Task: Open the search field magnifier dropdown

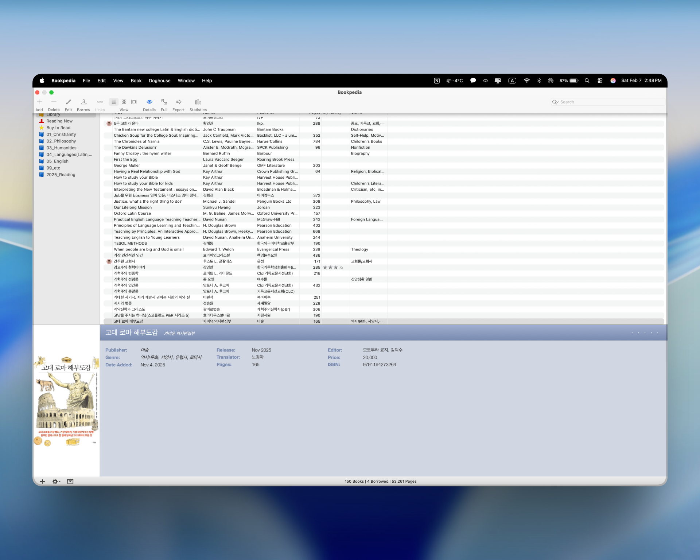Action: pyautogui.click(x=555, y=102)
